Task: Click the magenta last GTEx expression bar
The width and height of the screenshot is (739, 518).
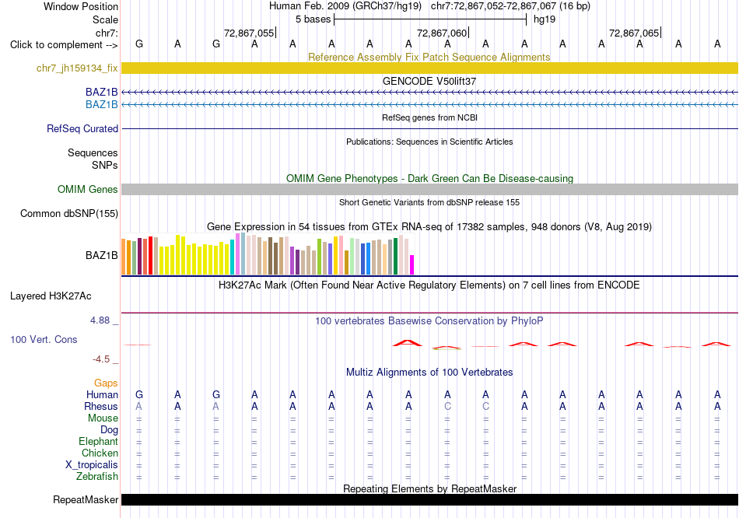Action: click(412, 265)
